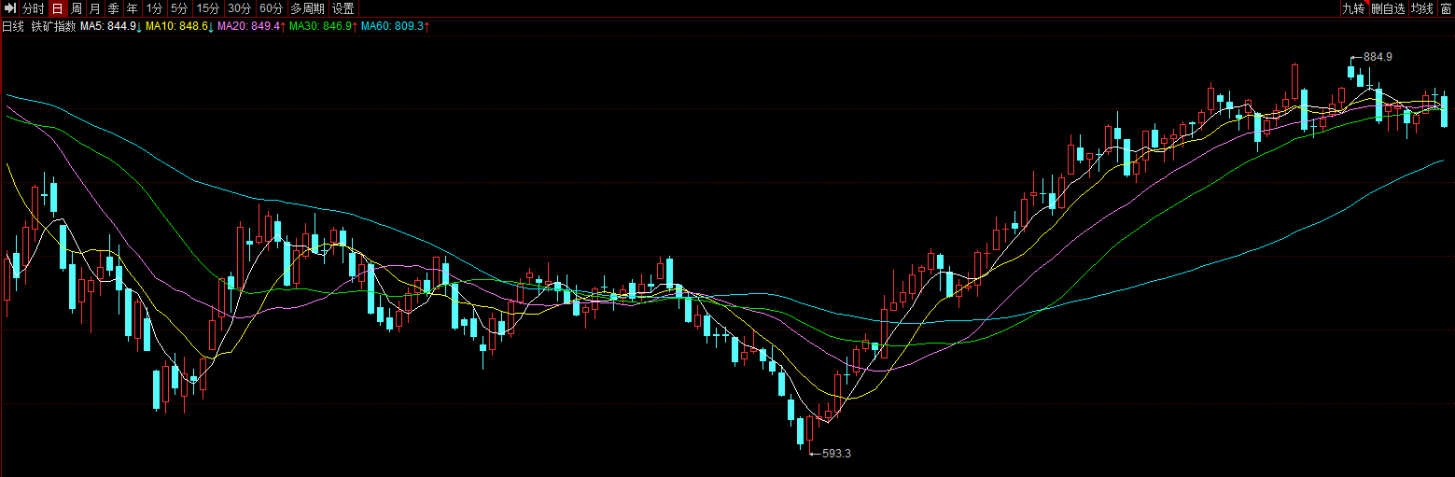
Task: Switch to the 30分 chart period
Action: (x=240, y=8)
